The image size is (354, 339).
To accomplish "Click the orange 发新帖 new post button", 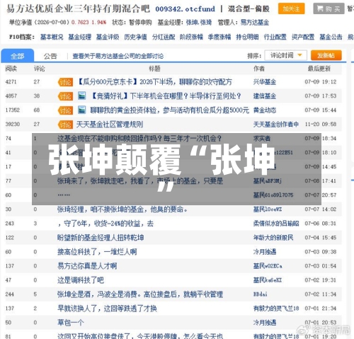I will click(326, 55).
